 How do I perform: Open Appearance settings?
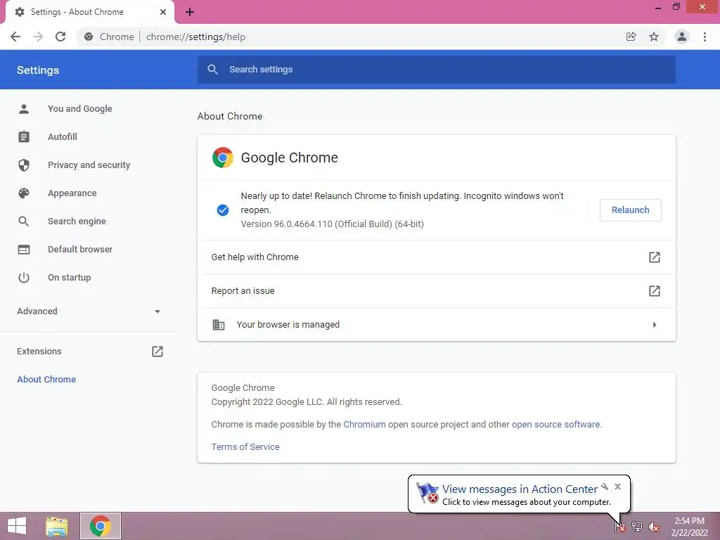(x=72, y=193)
